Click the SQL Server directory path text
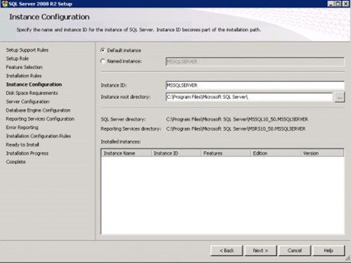 [237, 119]
